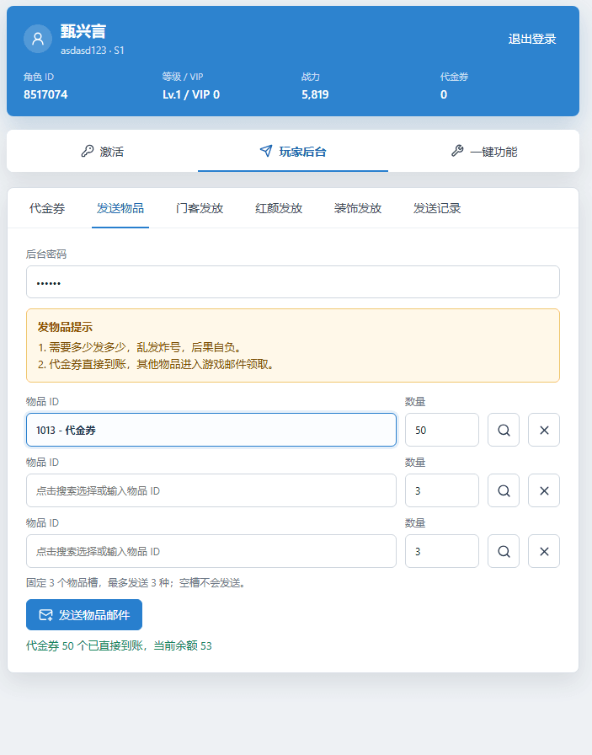Click the 发物品提示 notice heading
Screen dimensions: 592x755
click(x=65, y=328)
